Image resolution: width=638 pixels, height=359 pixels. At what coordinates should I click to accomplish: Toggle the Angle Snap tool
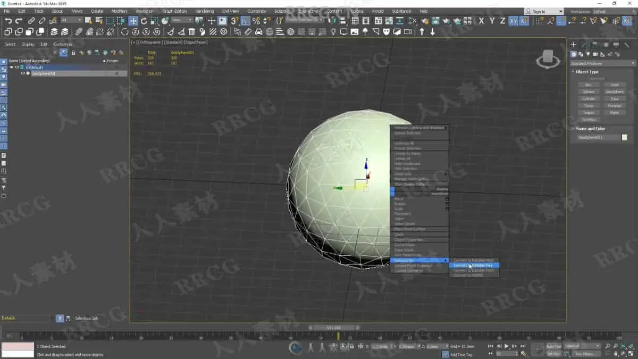[x=245, y=21]
